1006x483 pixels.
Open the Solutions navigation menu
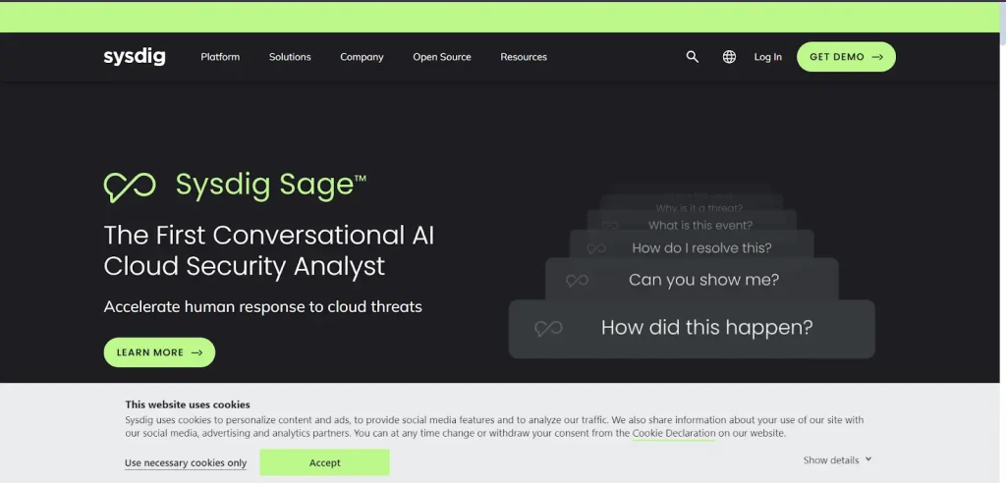pyautogui.click(x=290, y=57)
